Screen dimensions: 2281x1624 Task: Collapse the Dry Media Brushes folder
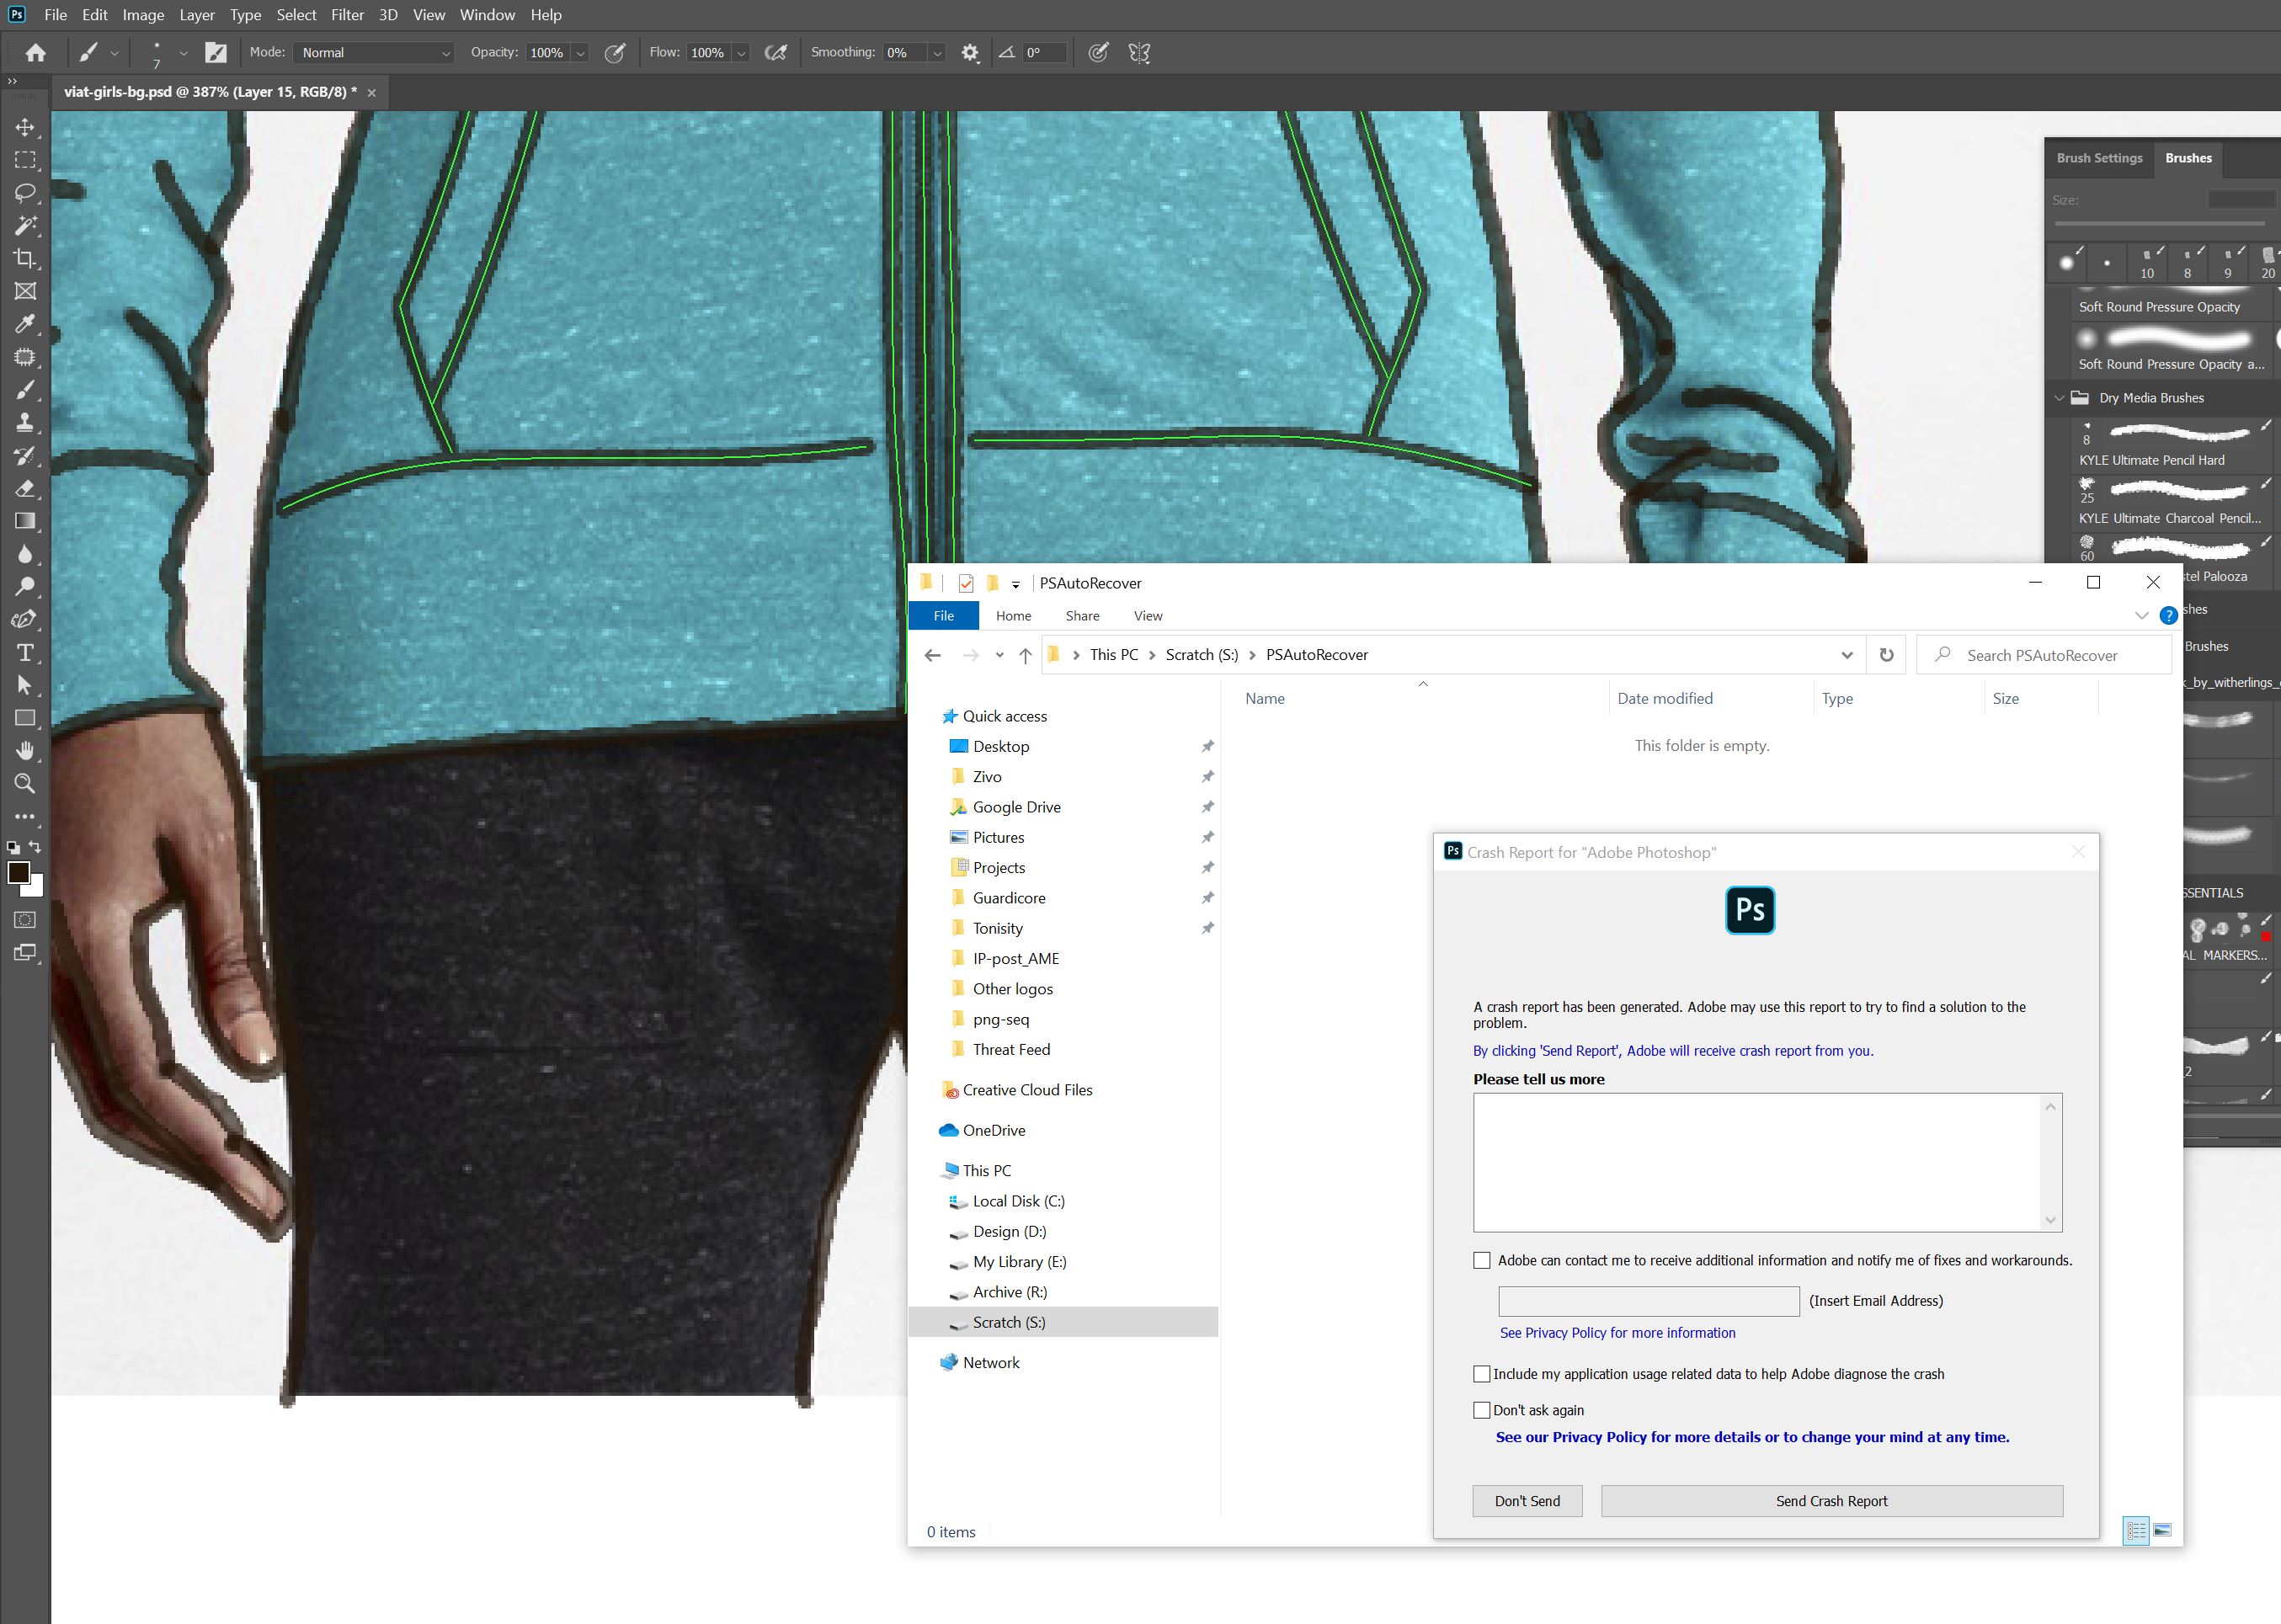2059,398
